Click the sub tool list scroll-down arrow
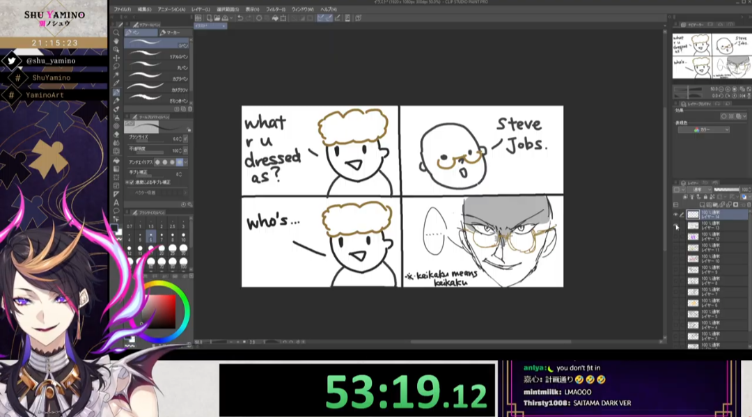This screenshot has width=752, height=417. (x=191, y=102)
